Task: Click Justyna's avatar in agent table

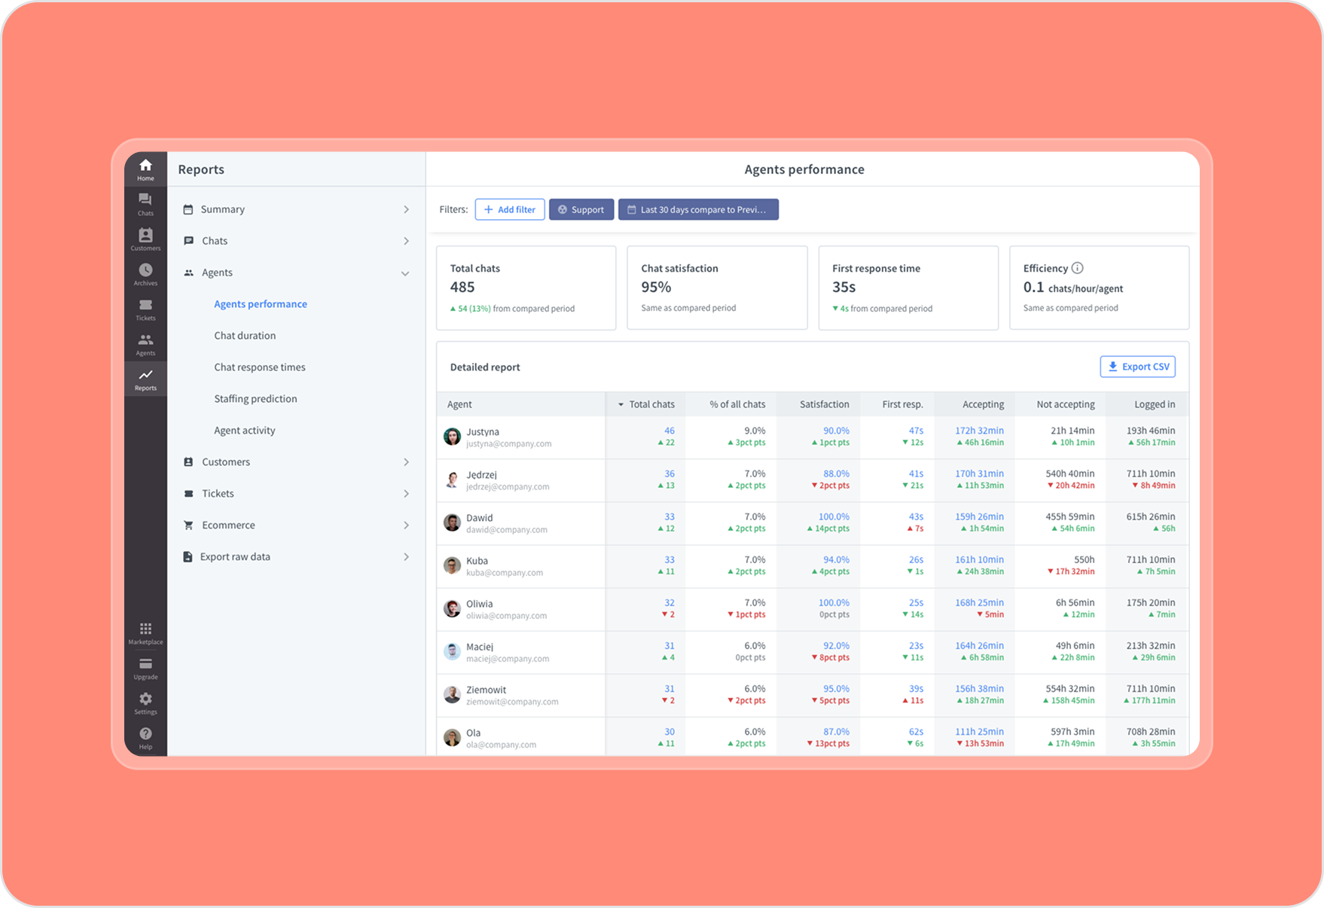Action: point(452,437)
